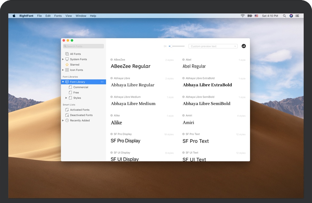The width and height of the screenshot is (312, 203).
Task: Open the Window menu
Action: 81,16
